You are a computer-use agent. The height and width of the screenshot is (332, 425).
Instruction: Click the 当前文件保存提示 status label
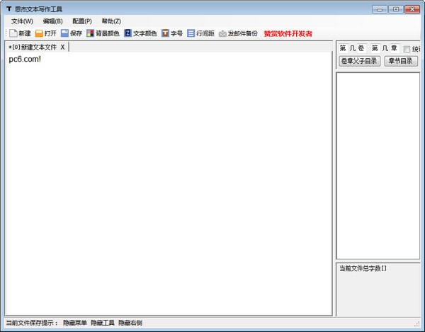pos(32,323)
